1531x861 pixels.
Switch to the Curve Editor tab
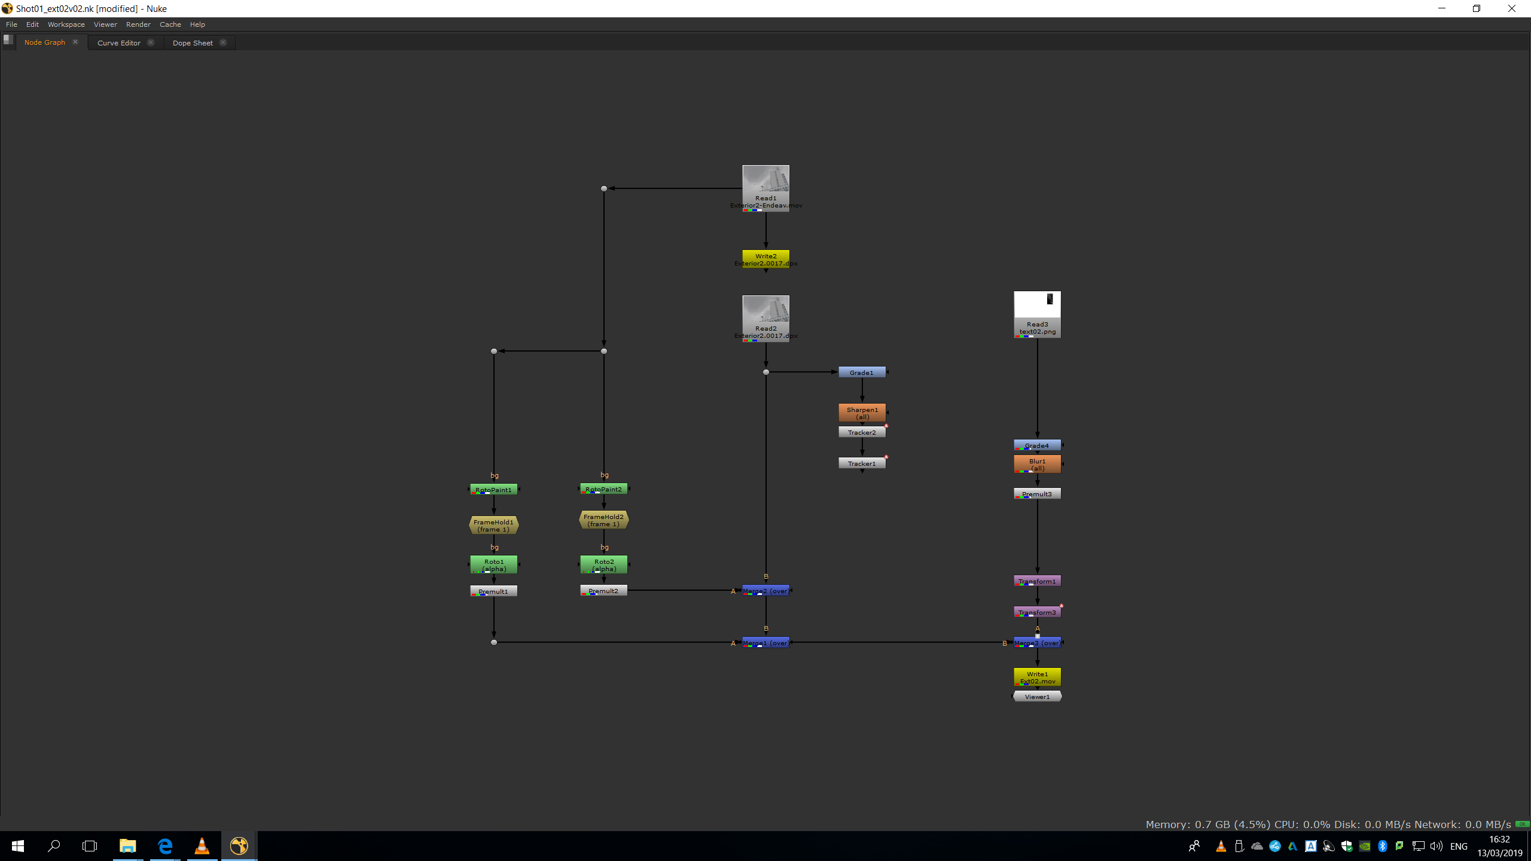pyautogui.click(x=118, y=43)
